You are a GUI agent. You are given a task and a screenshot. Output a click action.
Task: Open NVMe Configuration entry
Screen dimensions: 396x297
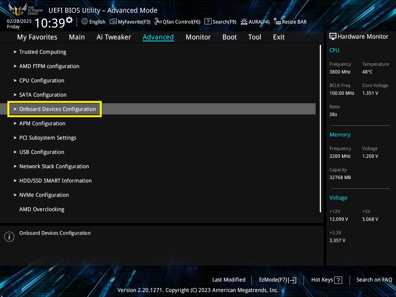click(44, 195)
